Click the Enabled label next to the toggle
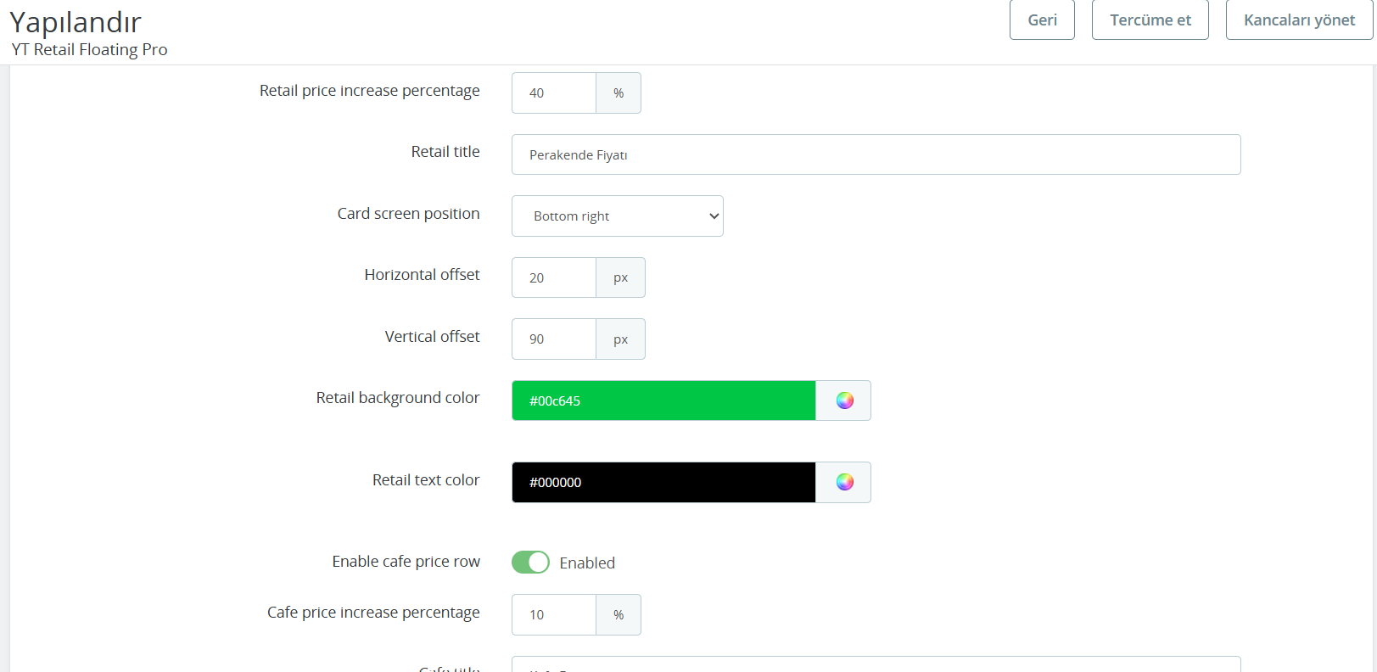Viewport: 1377px width, 672px height. point(587,563)
